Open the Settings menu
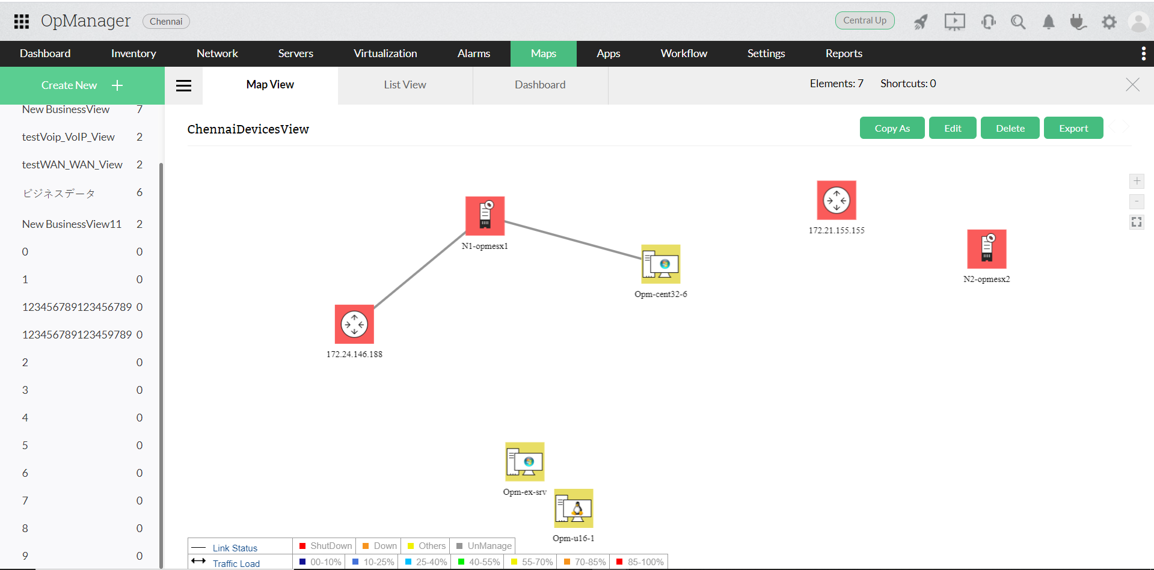This screenshot has height=570, width=1154. click(766, 54)
